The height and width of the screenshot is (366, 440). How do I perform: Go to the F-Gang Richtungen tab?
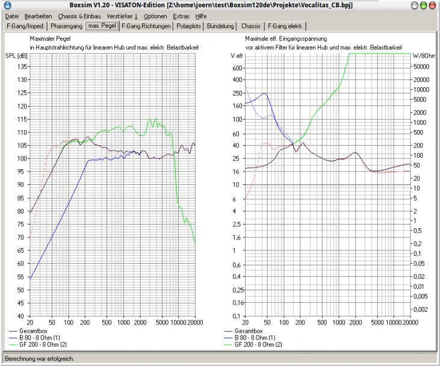[146, 26]
